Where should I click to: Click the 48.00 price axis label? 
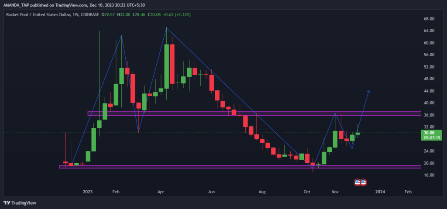(x=429, y=79)
